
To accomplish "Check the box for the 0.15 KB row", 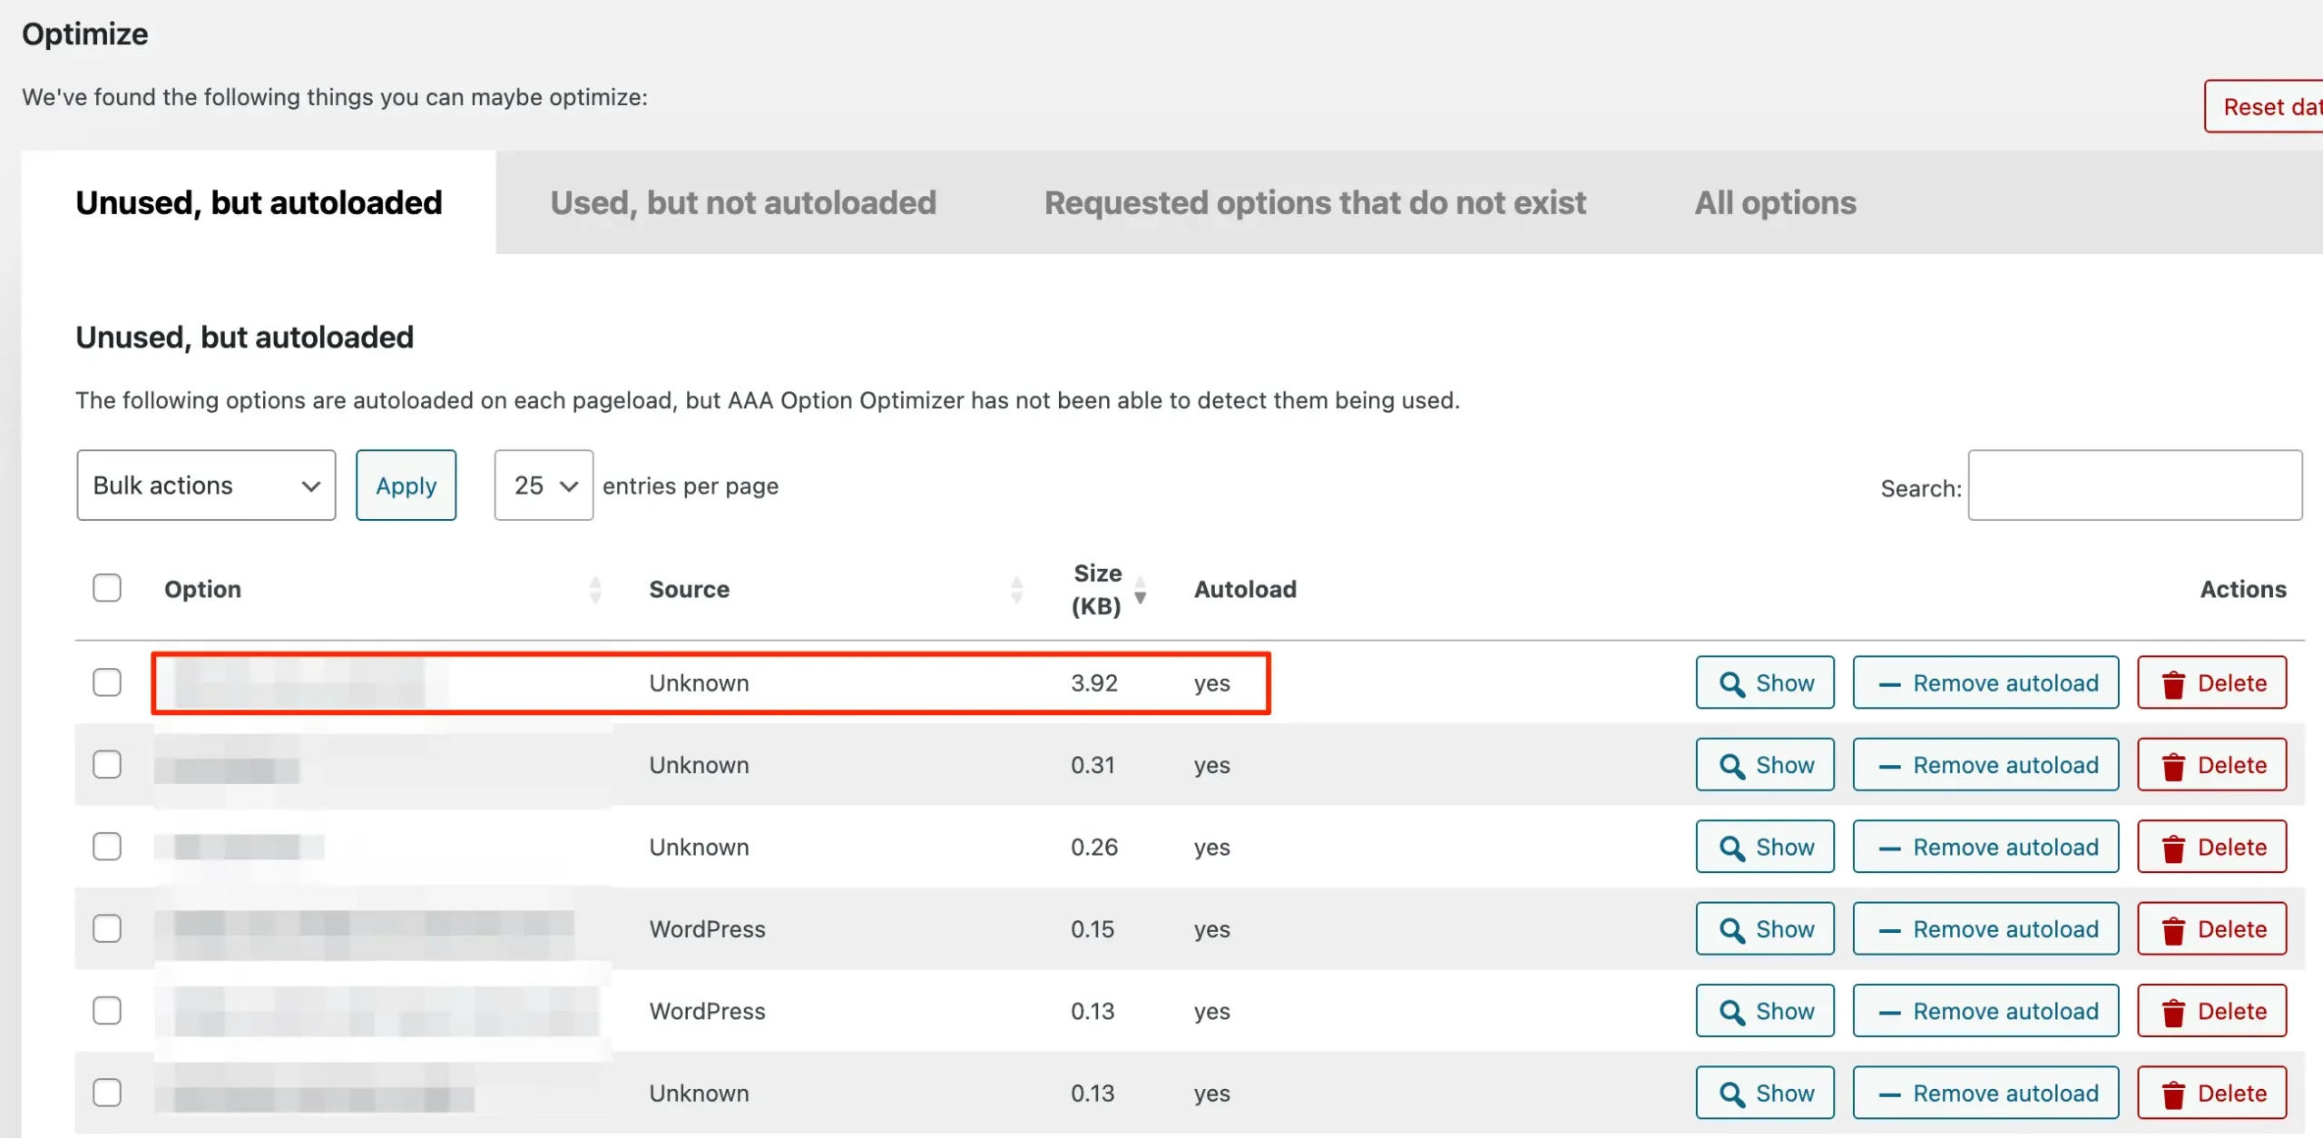I will (x=107, y=928).
